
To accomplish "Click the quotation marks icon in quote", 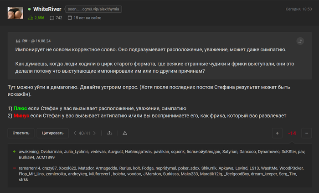I will 18,41.
